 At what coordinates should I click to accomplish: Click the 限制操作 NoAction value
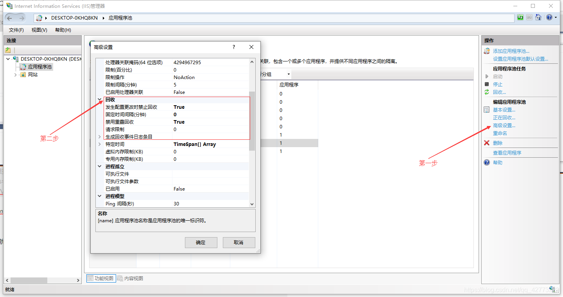[x=210, y=77]
